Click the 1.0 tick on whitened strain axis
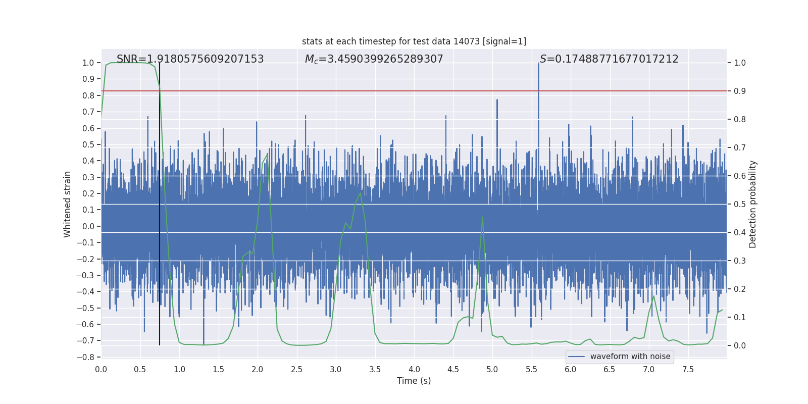This screenshot has width=808, height=404. click(88, 63)
